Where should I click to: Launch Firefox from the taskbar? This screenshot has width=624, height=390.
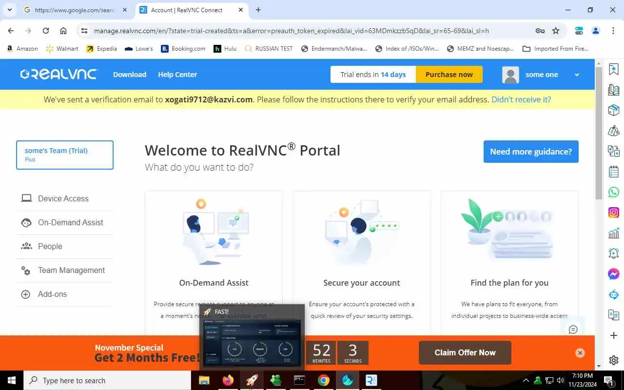pos(228,380)
